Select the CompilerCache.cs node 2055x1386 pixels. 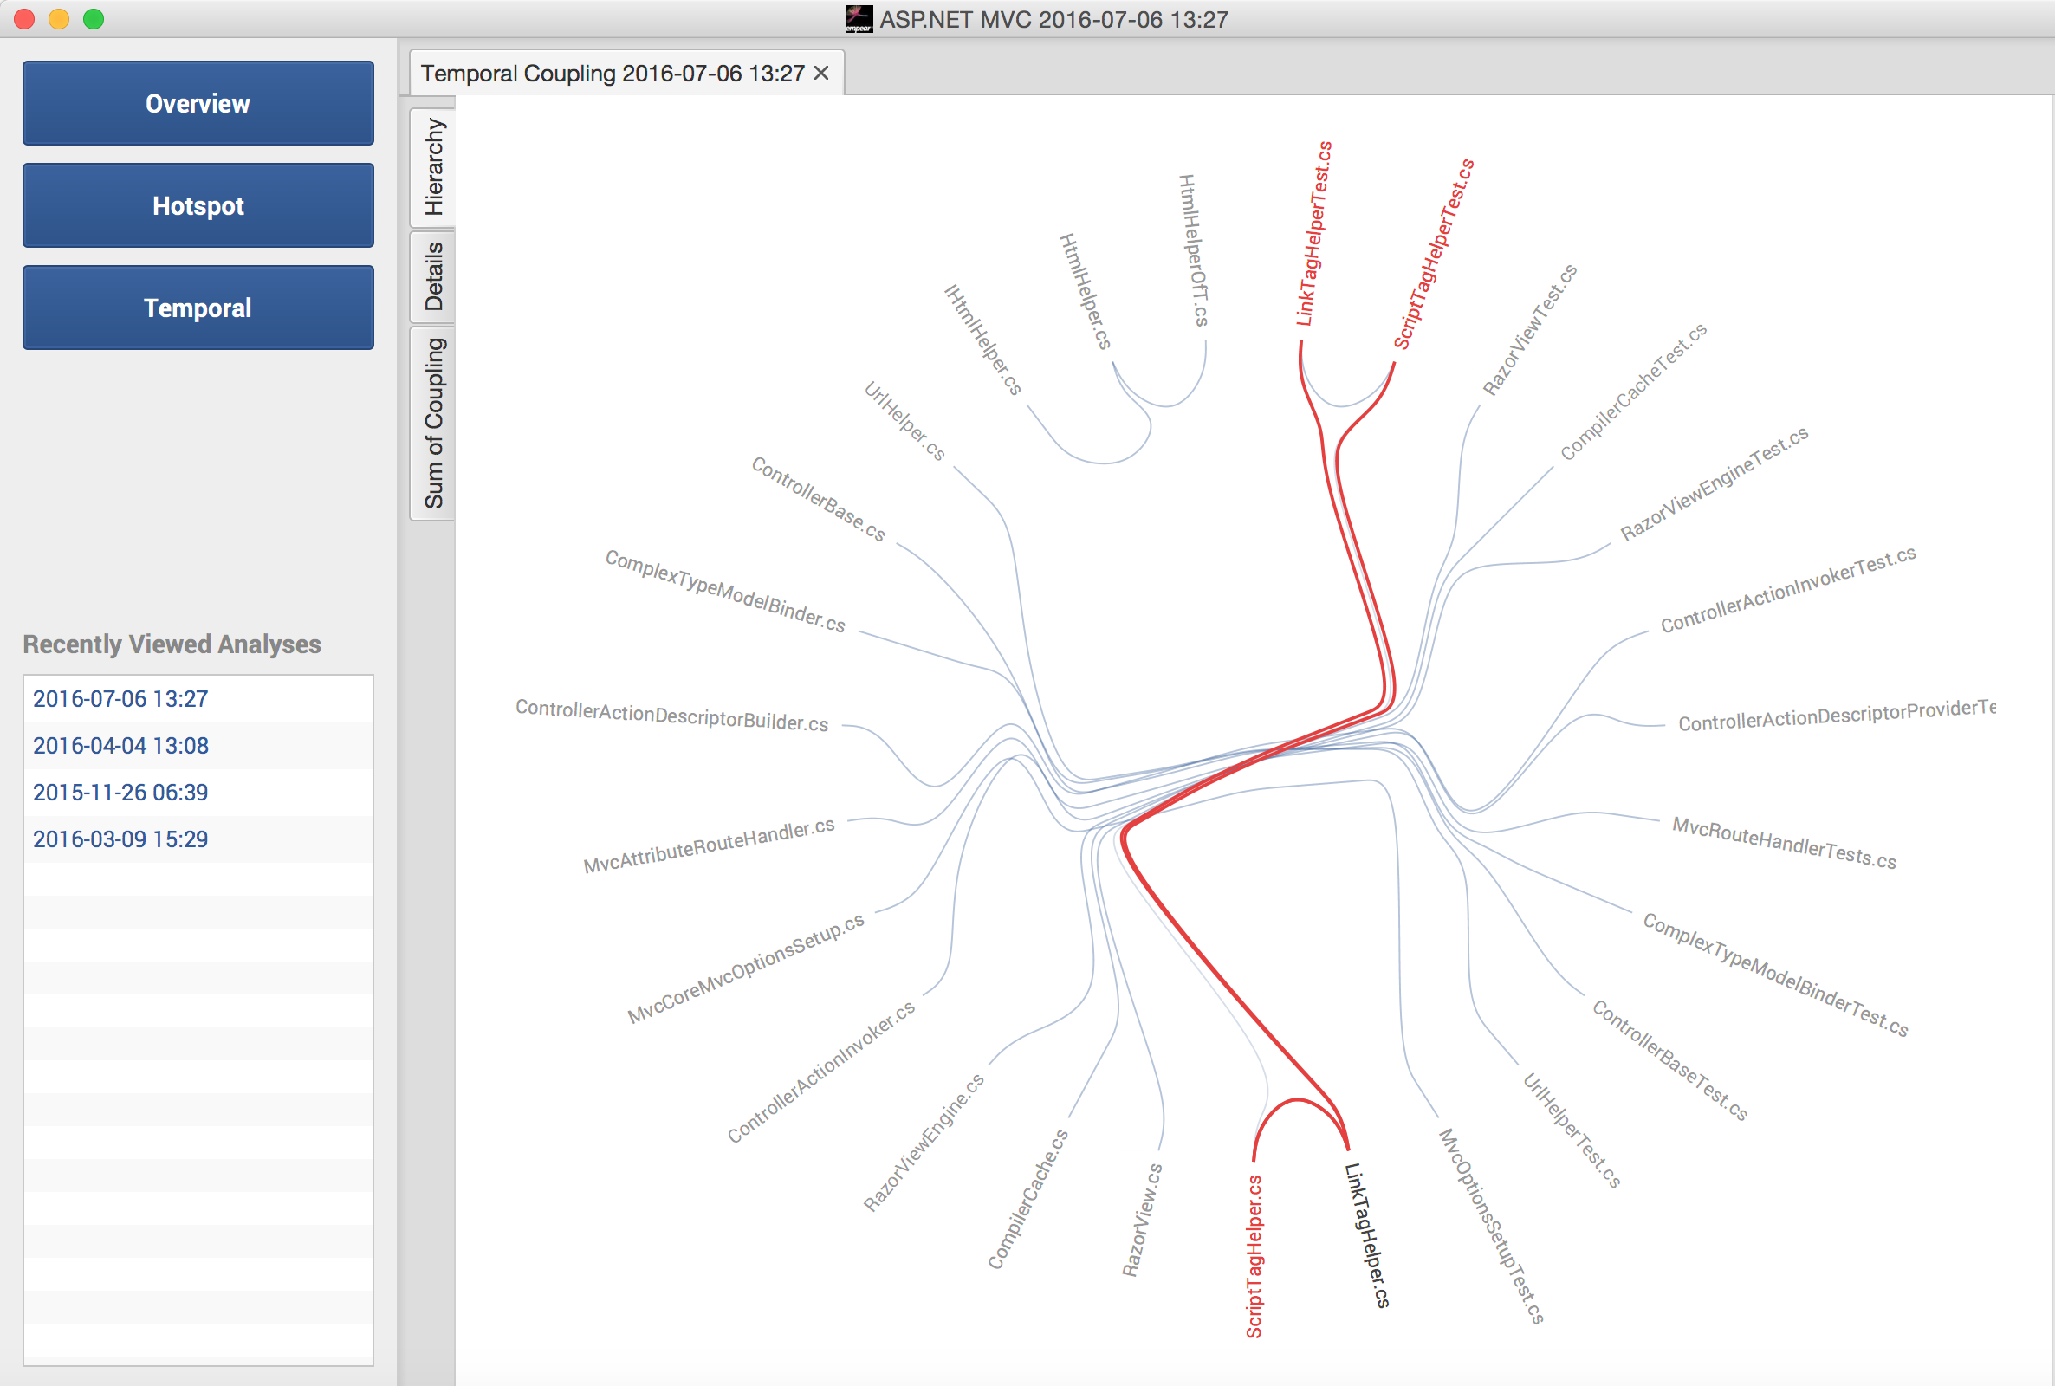1028,1200
